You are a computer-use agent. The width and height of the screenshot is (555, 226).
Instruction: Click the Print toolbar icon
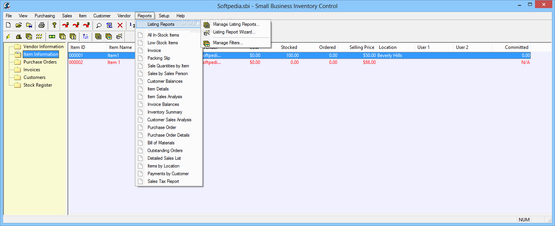pos(41,25)
